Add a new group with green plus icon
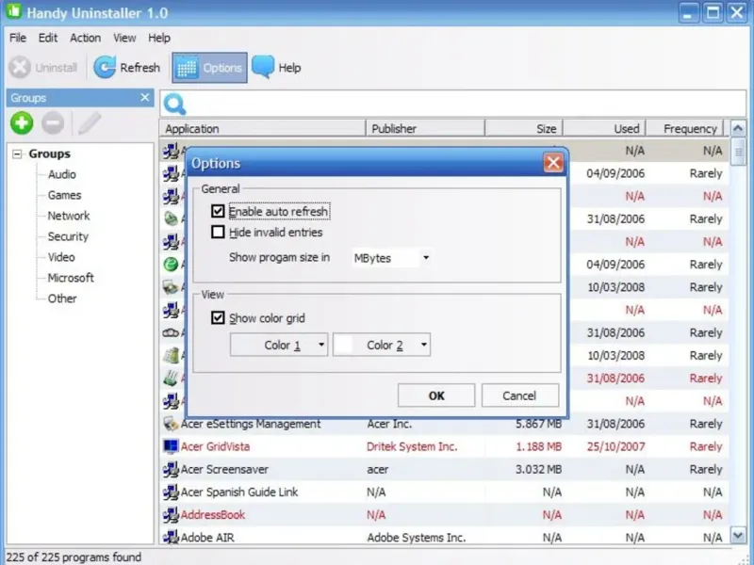The width and height of the screenshot is (754, 565). coord(22,123)
